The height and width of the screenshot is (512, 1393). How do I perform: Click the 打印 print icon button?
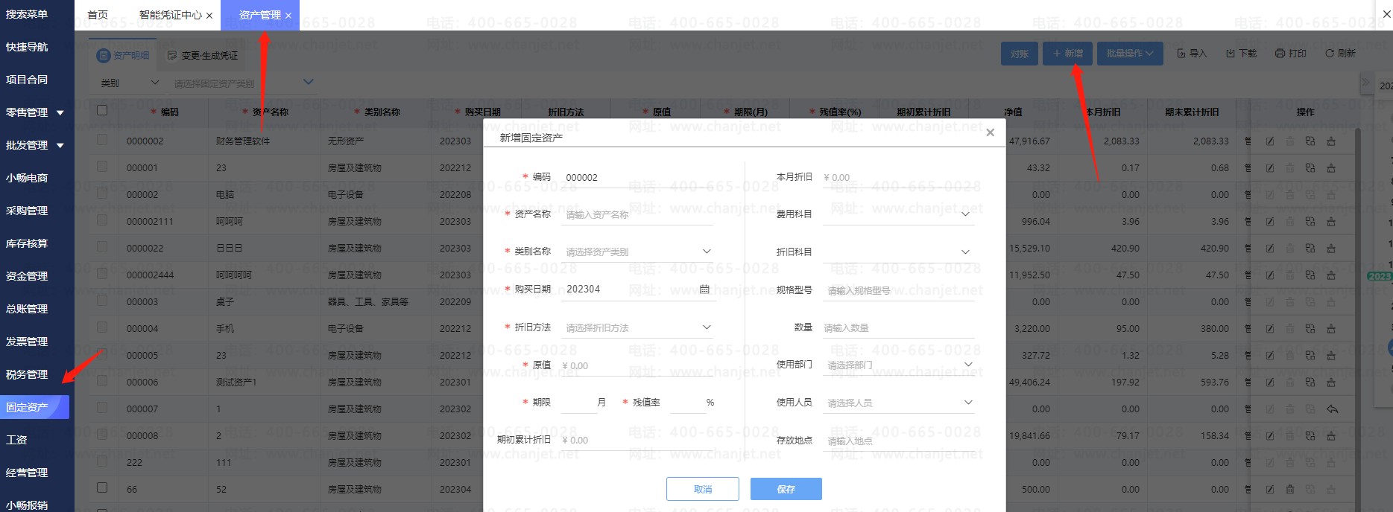(x=1290, y=54)
